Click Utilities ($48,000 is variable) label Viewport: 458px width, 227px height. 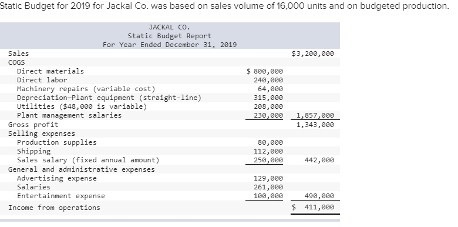tap(82, 106)
